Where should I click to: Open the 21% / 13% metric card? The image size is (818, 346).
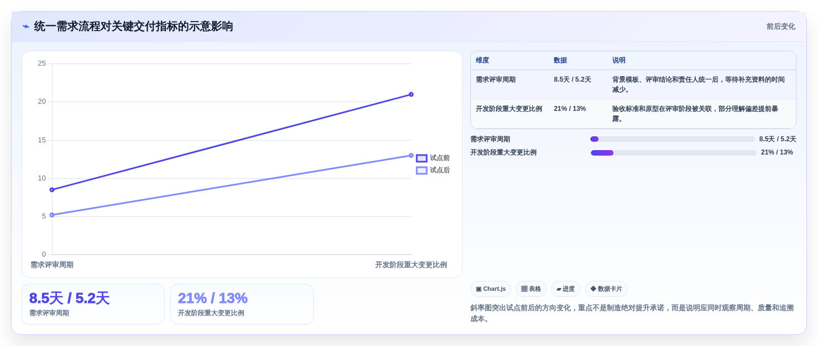tap(242, 304)
